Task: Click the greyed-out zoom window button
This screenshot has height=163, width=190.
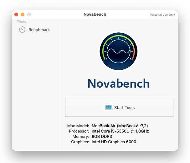Action: pyautogui.click(x=29, y=14)
